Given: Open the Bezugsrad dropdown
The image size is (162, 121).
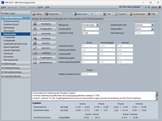Looking at the screenshot, I should point(97,25).
